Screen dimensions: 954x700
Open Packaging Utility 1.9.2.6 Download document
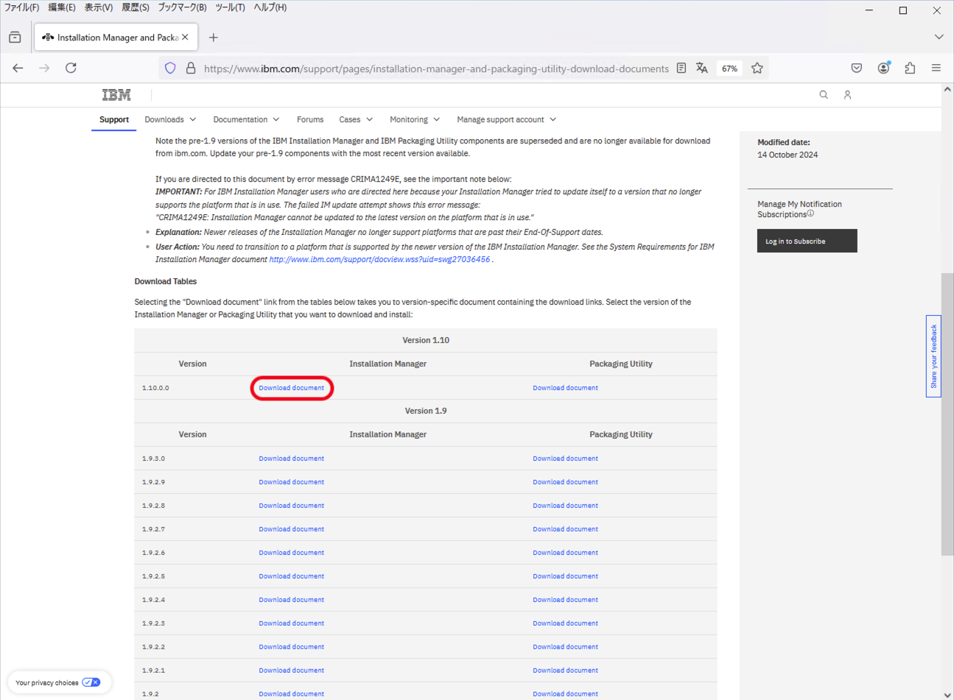pyautogui.click(x=565, y=553)
